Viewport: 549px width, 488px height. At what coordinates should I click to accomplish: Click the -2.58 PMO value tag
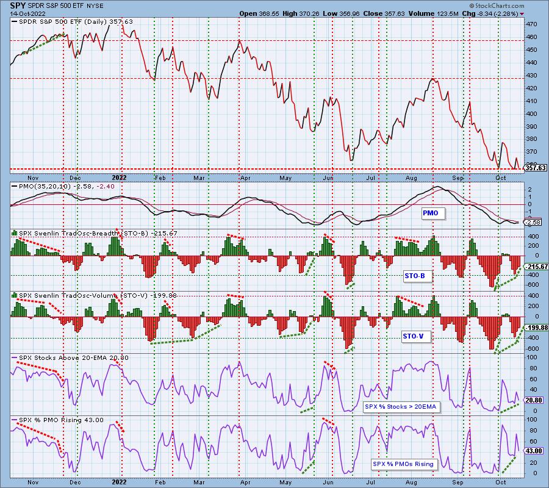534,222
